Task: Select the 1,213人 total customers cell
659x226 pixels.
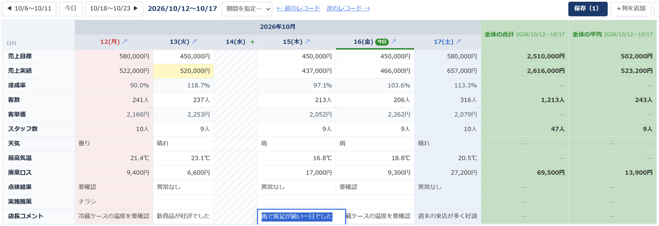Action: click(x=525, y=100)
